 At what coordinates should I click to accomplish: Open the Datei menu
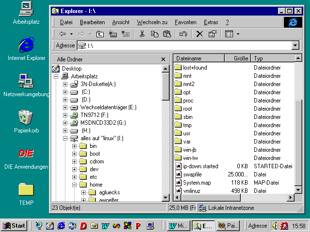[66, 22]
